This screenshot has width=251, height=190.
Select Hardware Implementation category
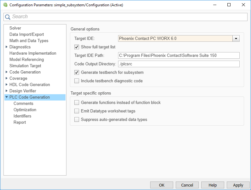point(33,53)
